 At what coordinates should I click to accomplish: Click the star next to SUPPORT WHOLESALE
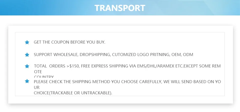pyautogui.click(x=27, y=55)
